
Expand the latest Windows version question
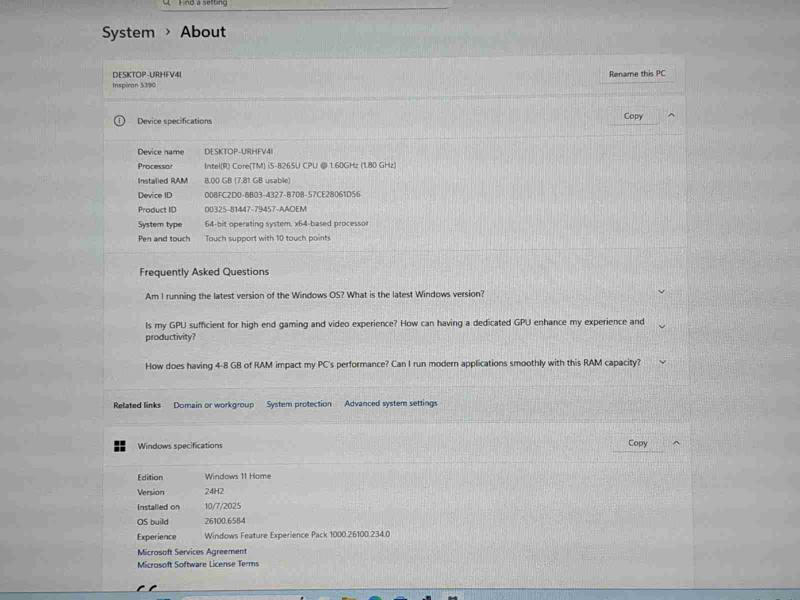coord(661,292)
